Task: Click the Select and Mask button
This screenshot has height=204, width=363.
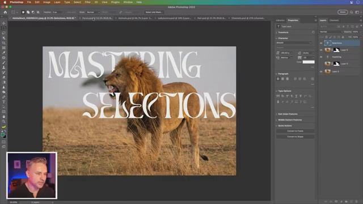Action: [x=154, y=12]
